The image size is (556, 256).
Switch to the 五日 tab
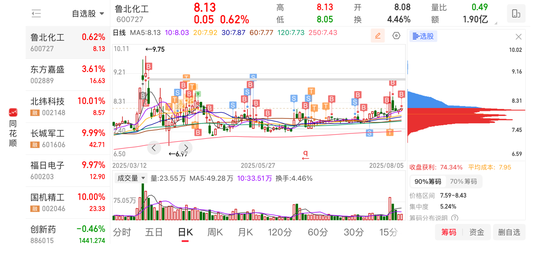click(x=154, y=232)
